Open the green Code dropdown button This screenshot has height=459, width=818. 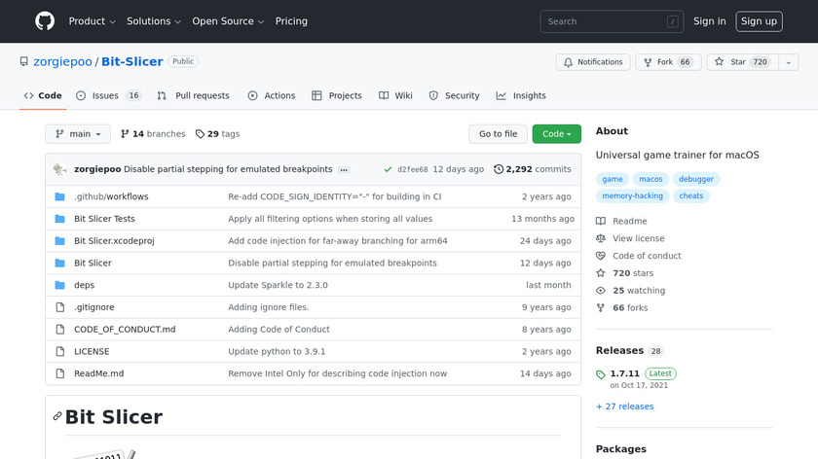pyautogui.click(x=557, y=134)
